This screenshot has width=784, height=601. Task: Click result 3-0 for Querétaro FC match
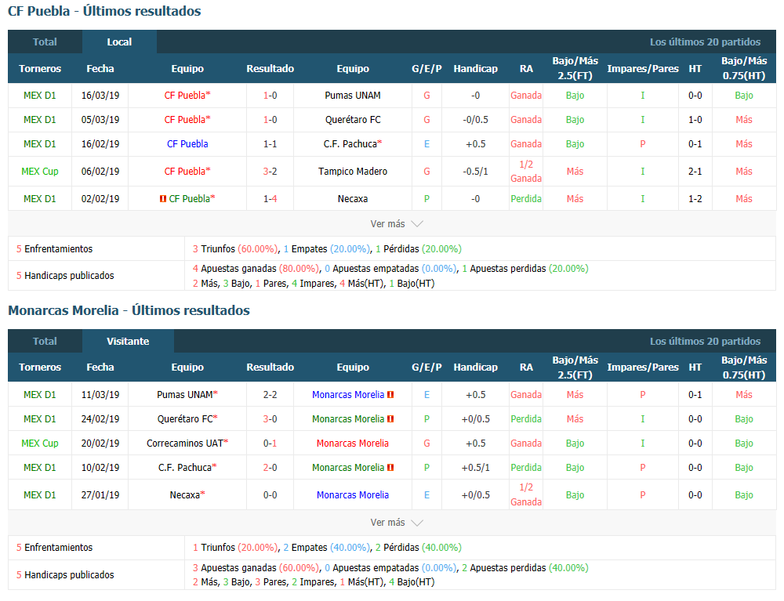(270, 419)
